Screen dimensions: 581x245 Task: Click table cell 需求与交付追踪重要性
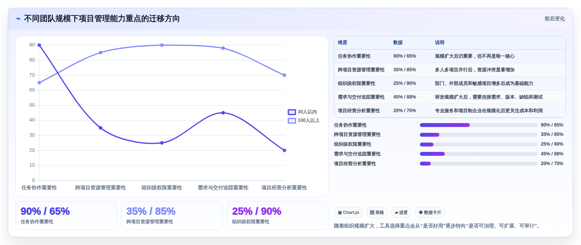pyautogui.click(x=361, y=97)
